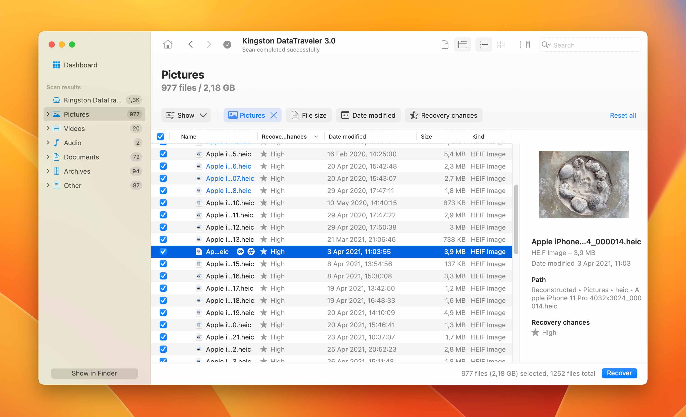The image size is (686, 417).
Task: Select Pictures tab in filter bar
Action: (251, 115)
